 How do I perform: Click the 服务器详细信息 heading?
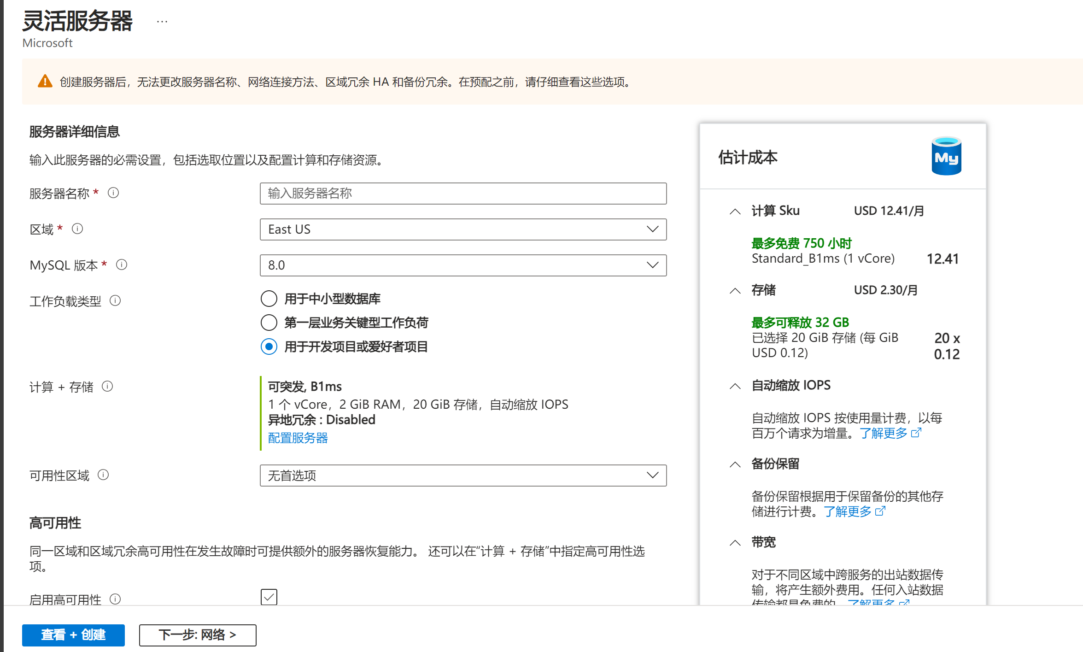74,132
